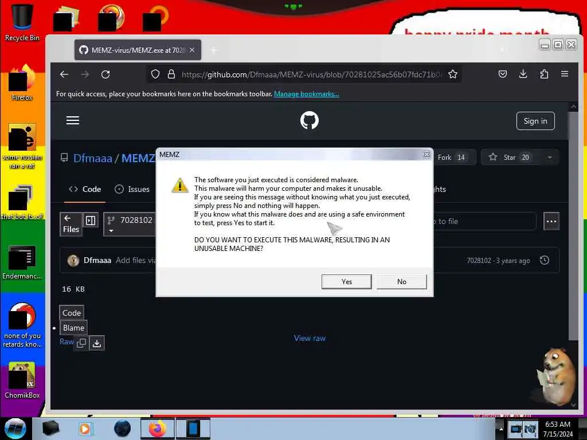Click the page vertical scrollbar
Viewport: 587px width, 440px height.
coord(573,226)
